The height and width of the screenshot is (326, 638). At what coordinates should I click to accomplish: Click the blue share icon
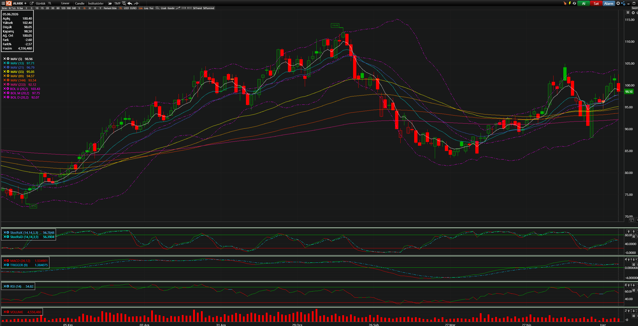tap(623, 3)
